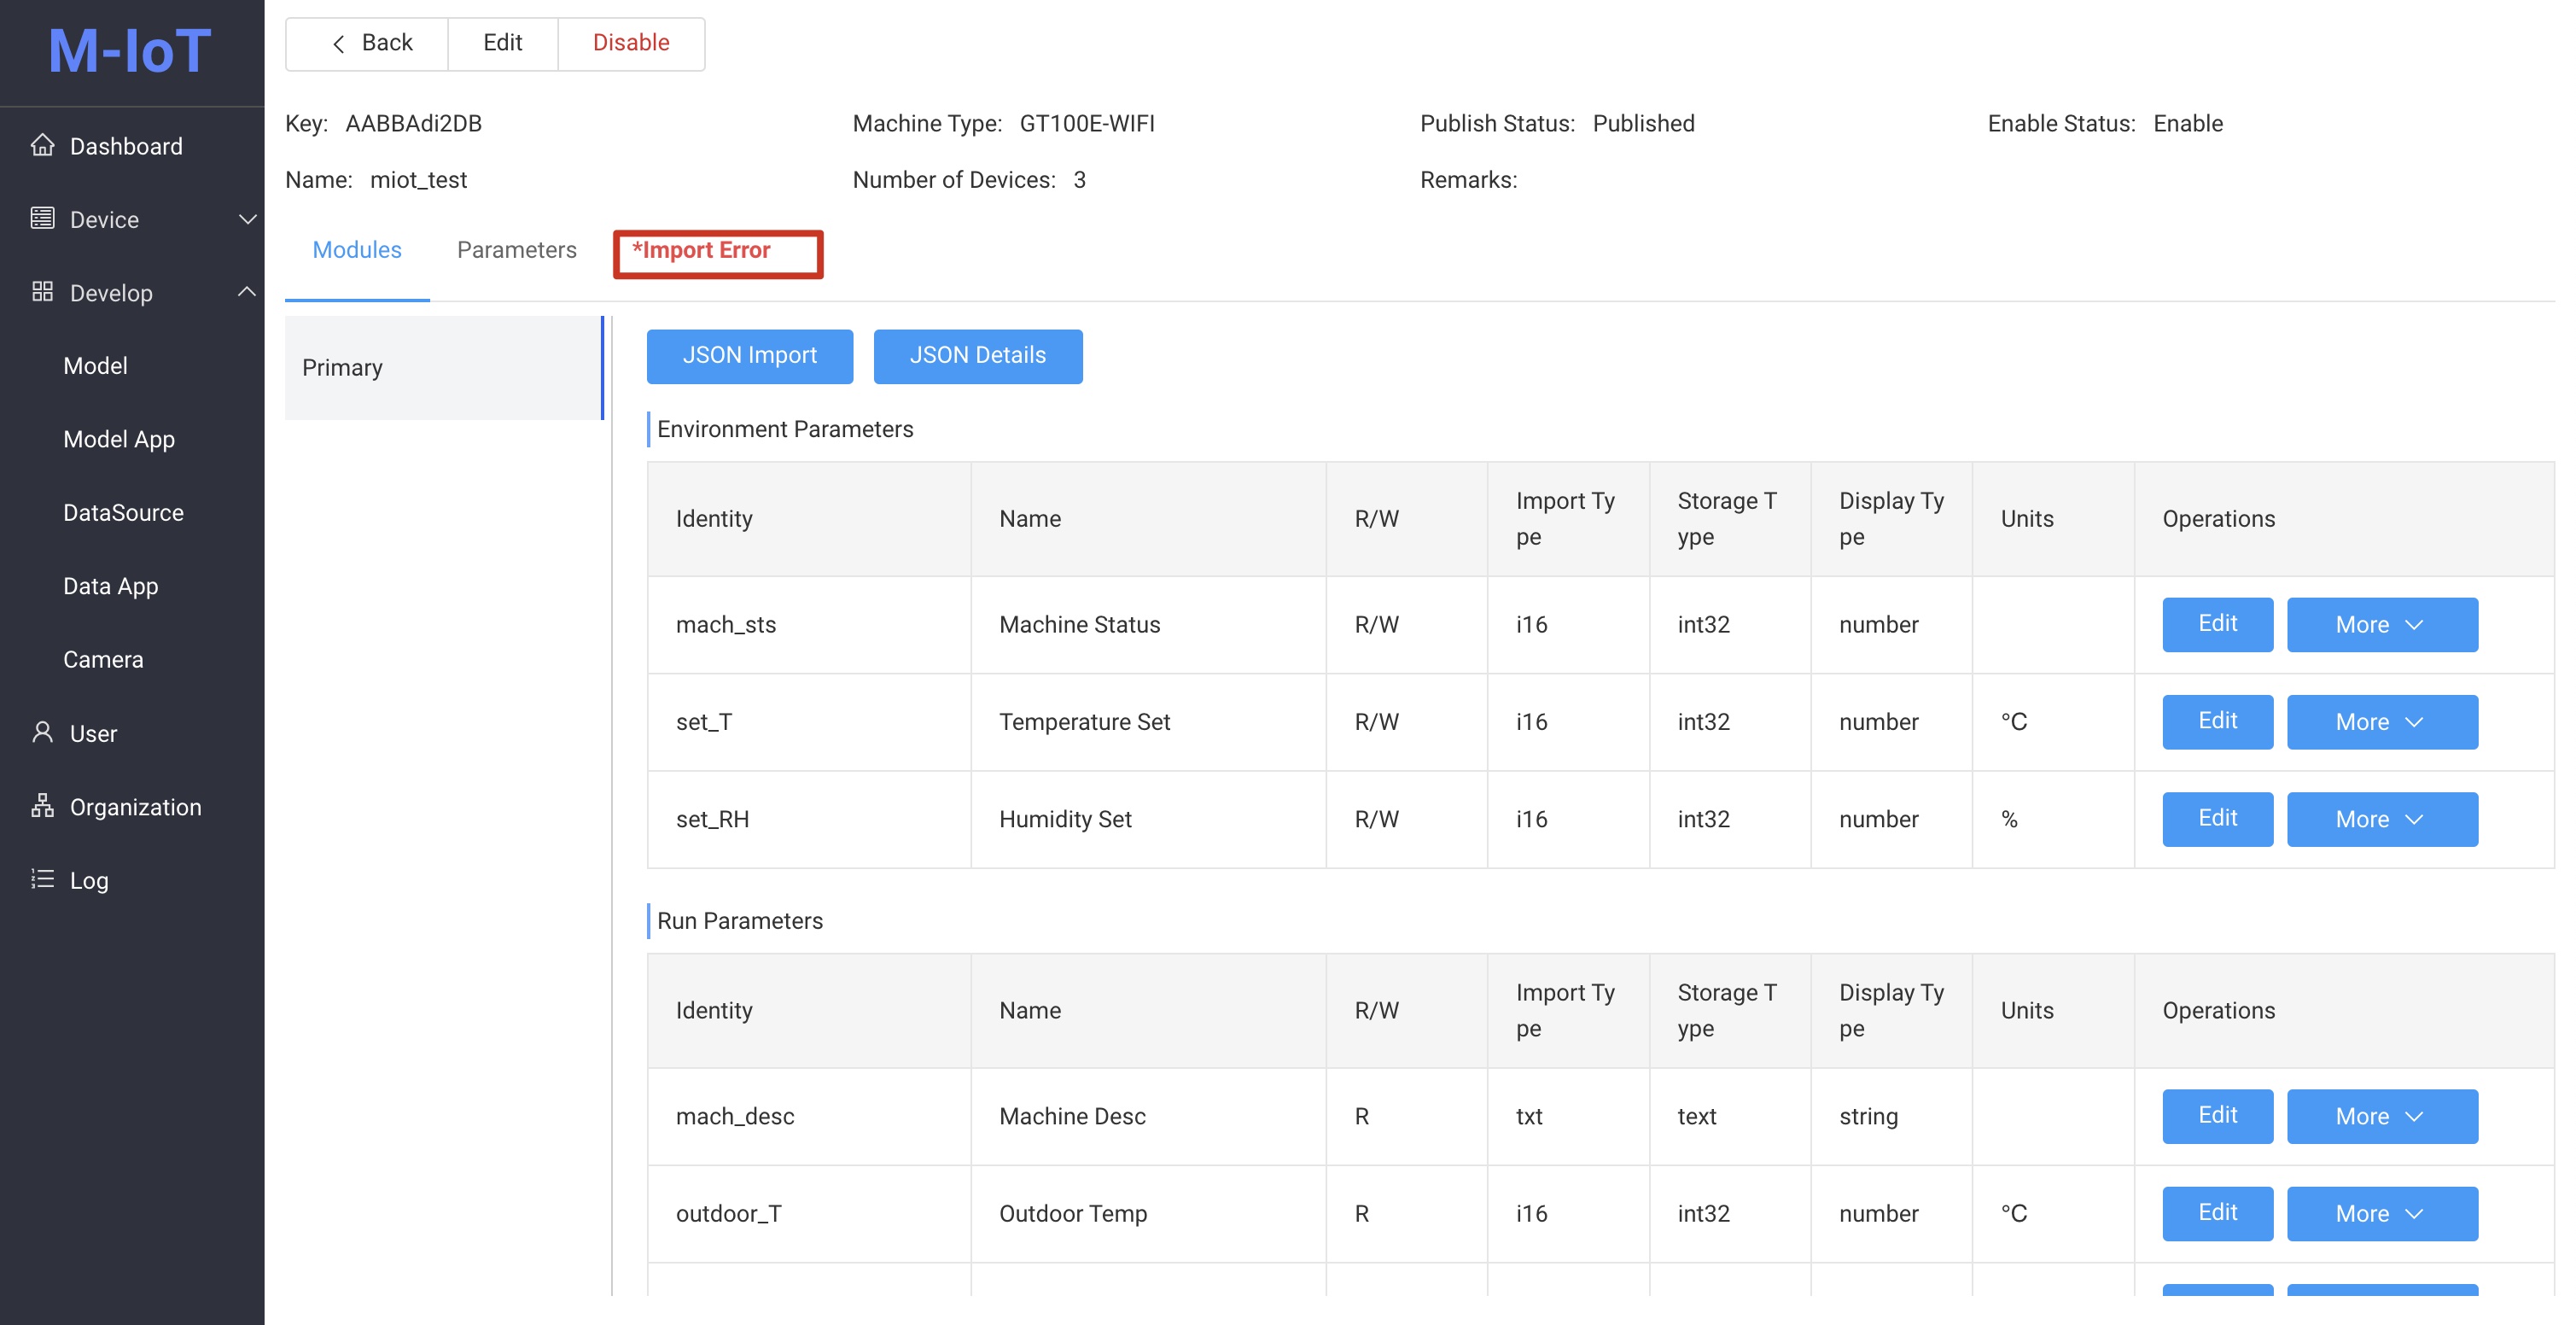This screenshot has width=2576, height=1325.
Task: Edit the outdoor_T parameter
Action: [x=2217, y=1212]
